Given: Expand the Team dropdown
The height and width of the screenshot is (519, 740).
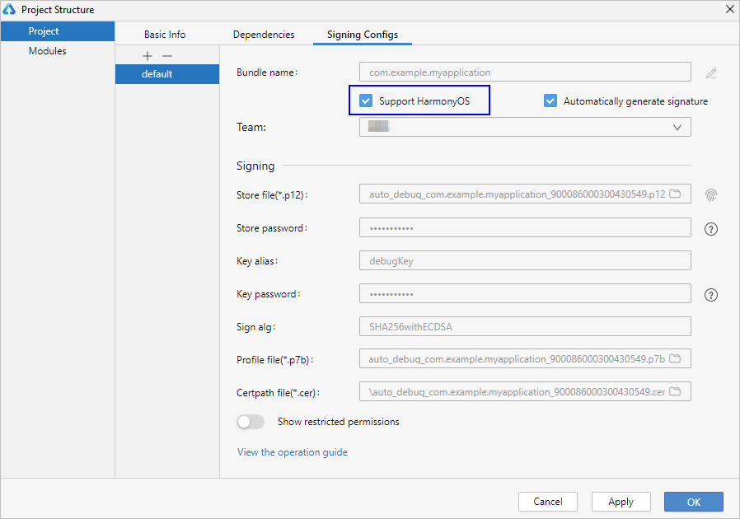Looking at the screenshot, I should click(525, 127).
